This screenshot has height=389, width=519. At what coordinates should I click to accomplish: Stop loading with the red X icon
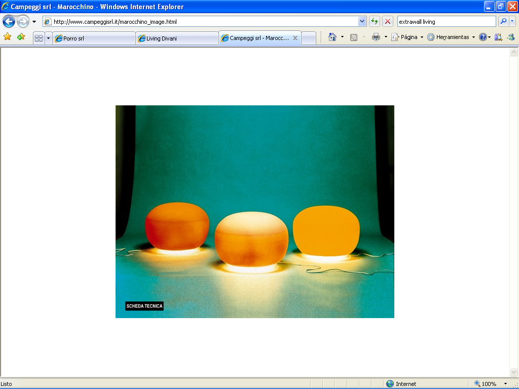[388, 22]
